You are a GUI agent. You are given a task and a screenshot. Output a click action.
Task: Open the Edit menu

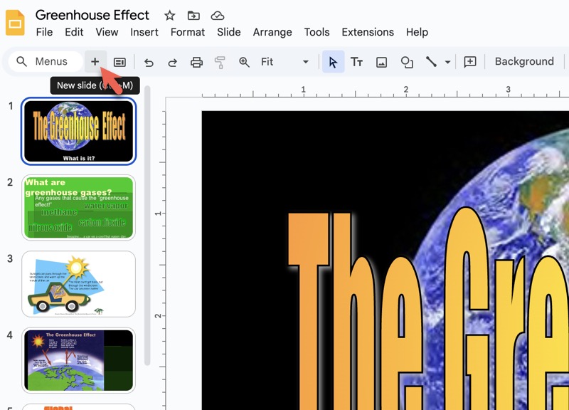click(x=74, y=32)
